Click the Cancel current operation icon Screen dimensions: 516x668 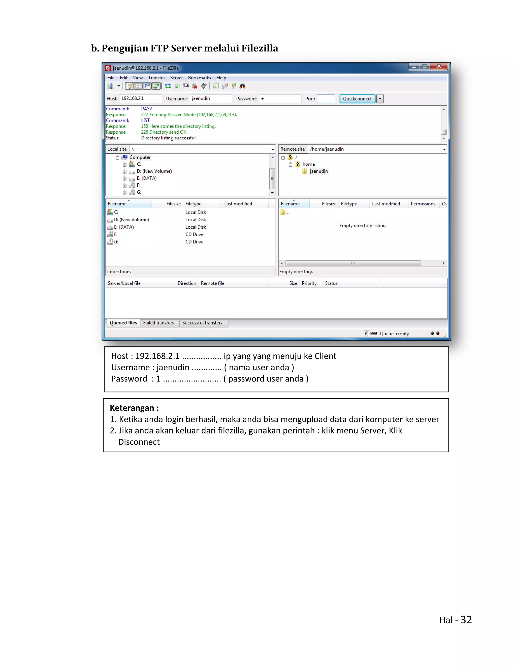pyautogui.click(x=186, y=86)
